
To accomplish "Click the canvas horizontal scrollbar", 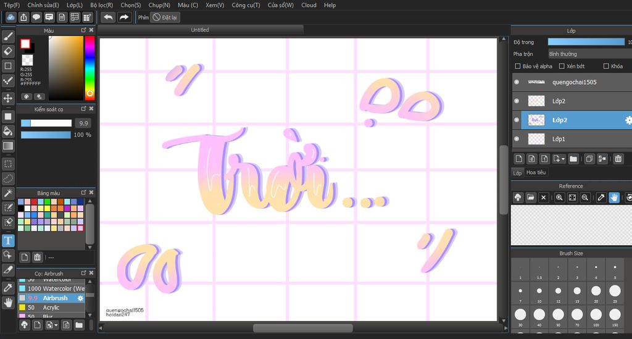I will pos(302,328).
